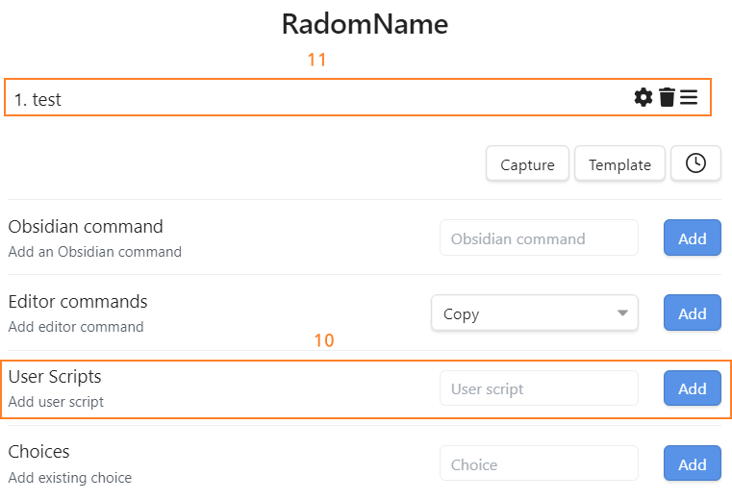The image size is (732, 500).
Task: Delete the test command via trash icon
Action: click(667, 97)
